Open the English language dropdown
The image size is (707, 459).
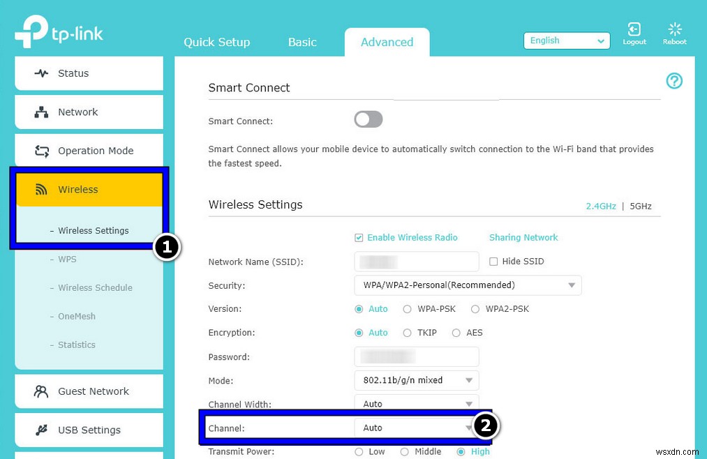(x=567, y=40)
